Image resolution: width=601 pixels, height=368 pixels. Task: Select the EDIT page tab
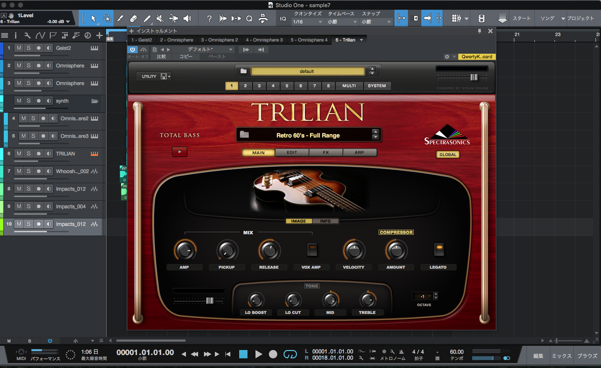click(x=292, y=153)
